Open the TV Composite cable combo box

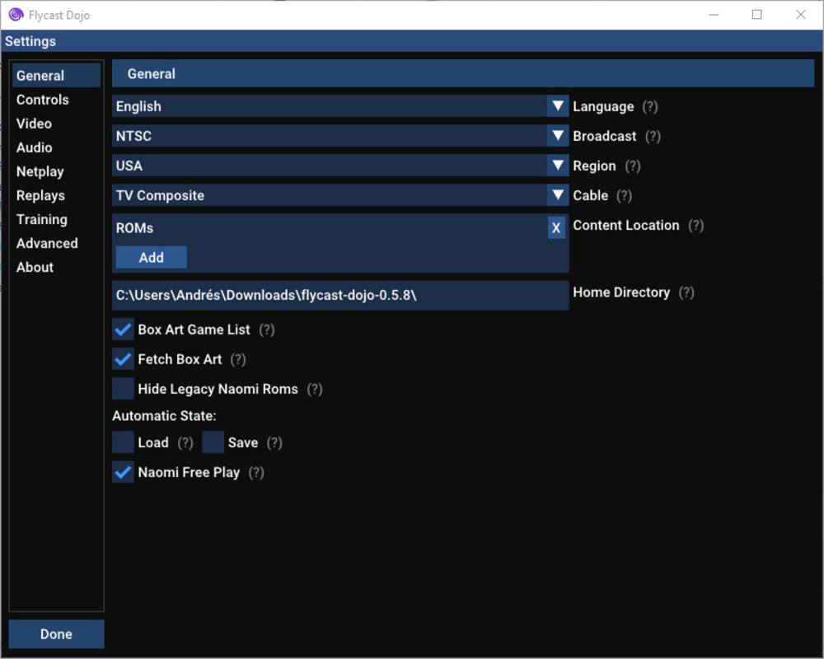click(340, 195)
